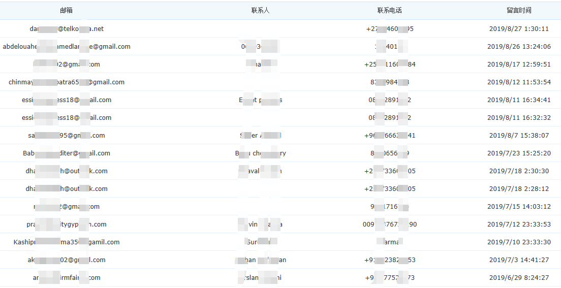The width and height of the screenshot is (561, 288).
Task: Select the timestamp 2019/8/12 11:53:54
Action: click(x=519, y=82)
